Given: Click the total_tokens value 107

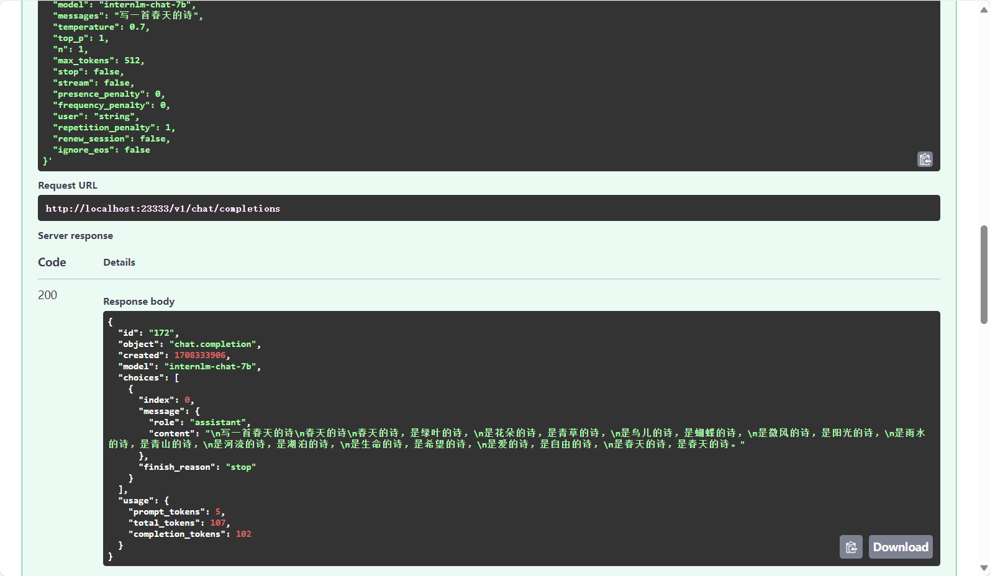Looking at the screenshot, I should (x=218, y=523).
